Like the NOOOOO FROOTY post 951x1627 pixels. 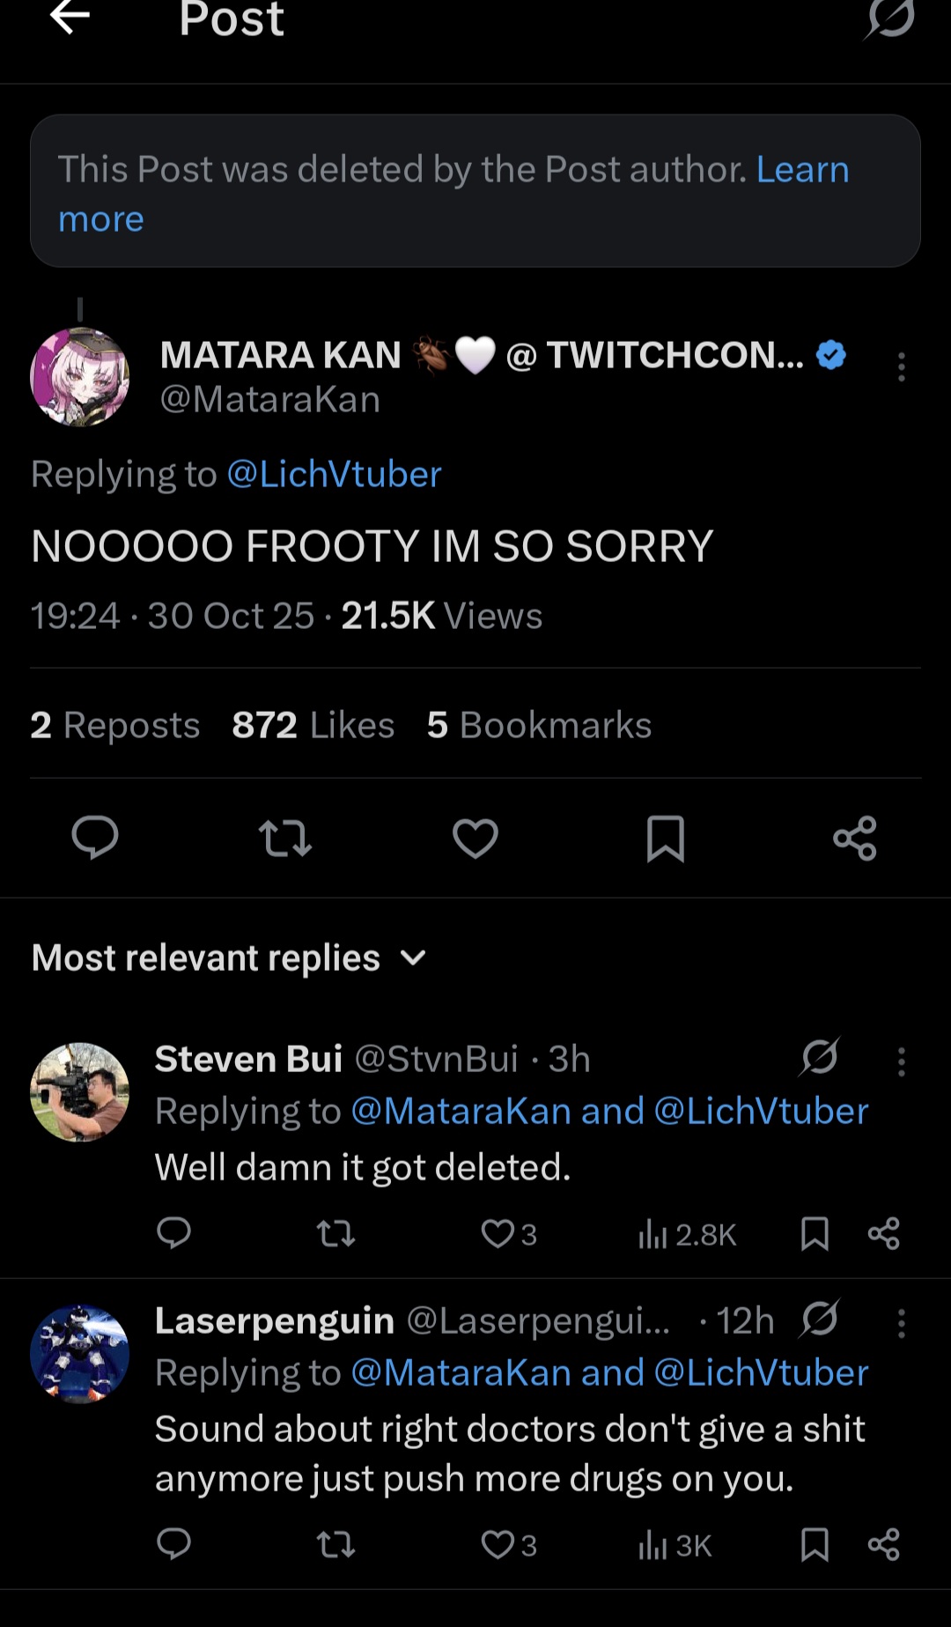tap(475, 837)
